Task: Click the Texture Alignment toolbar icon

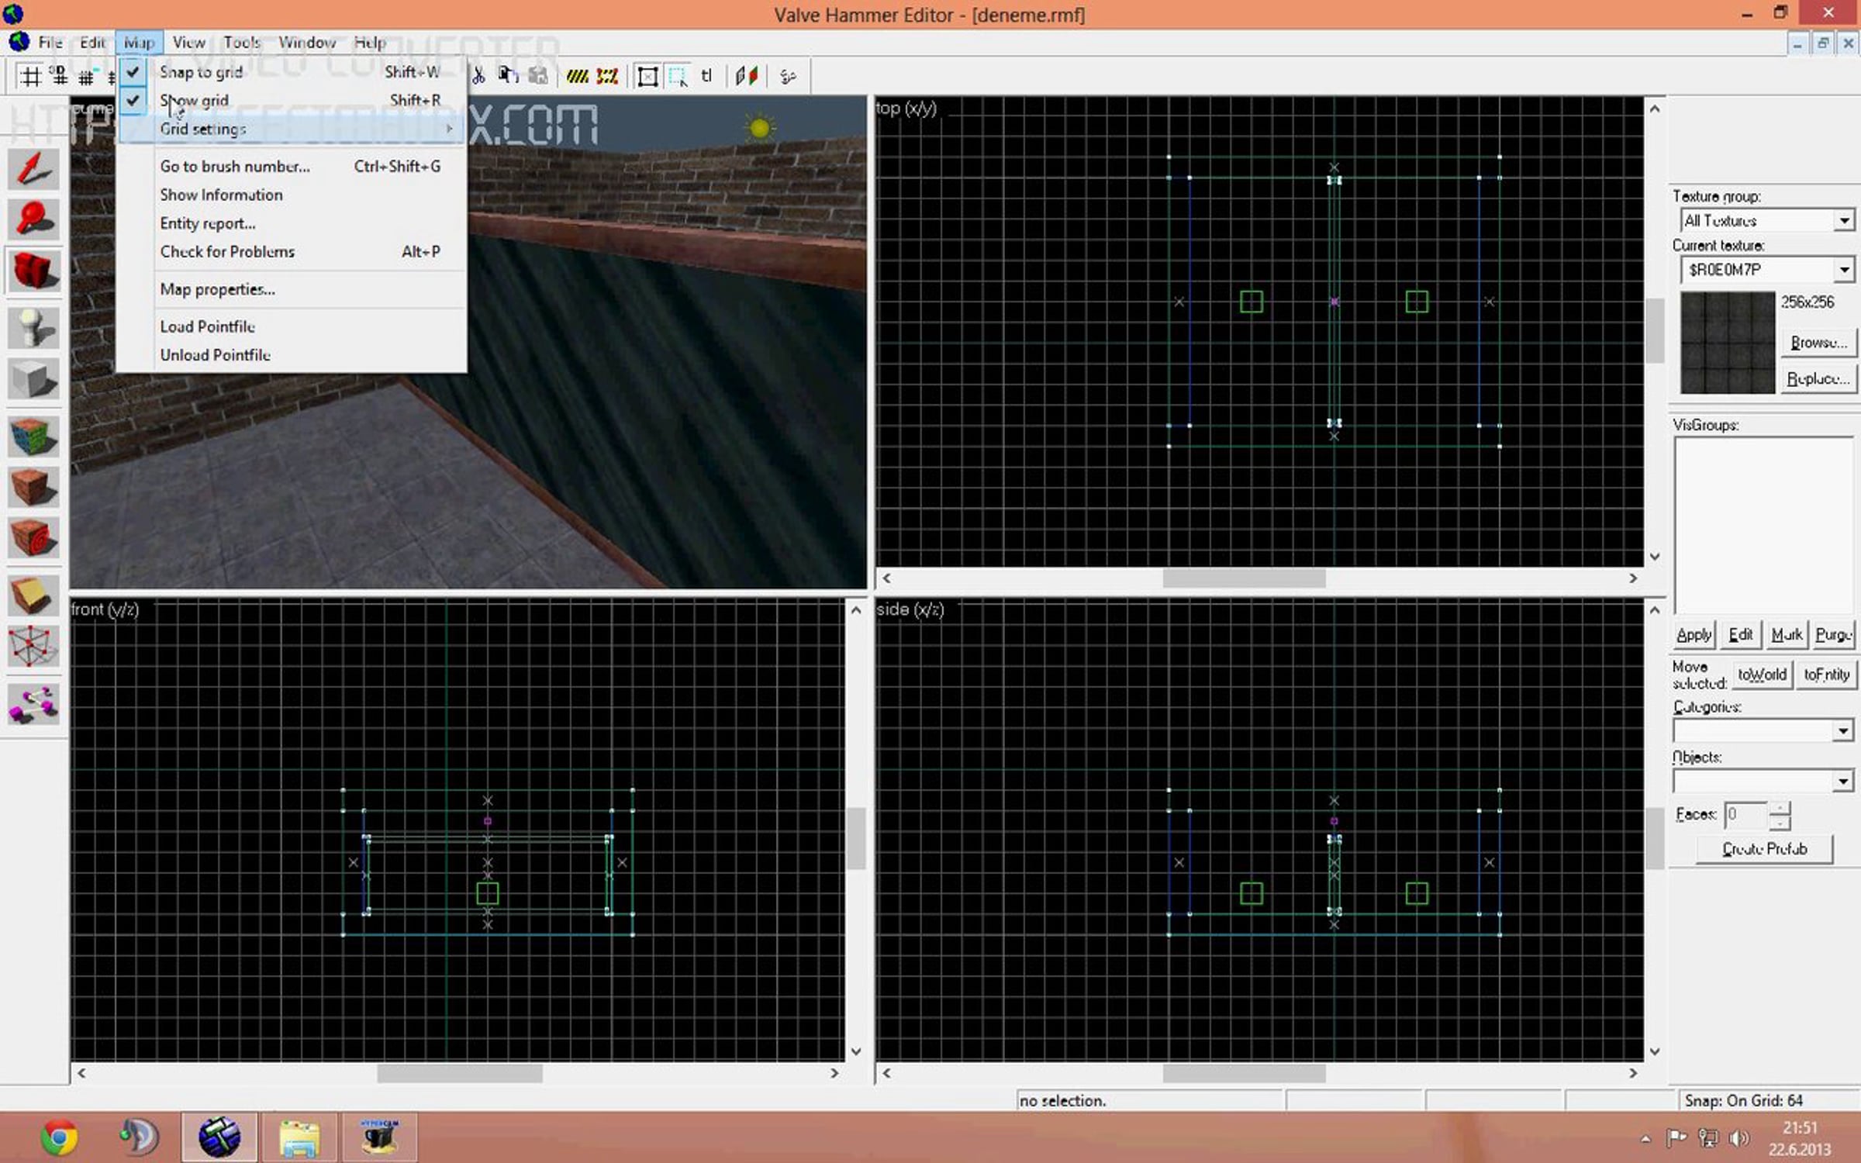Action: pyautogui.click(x=747, y=76)
